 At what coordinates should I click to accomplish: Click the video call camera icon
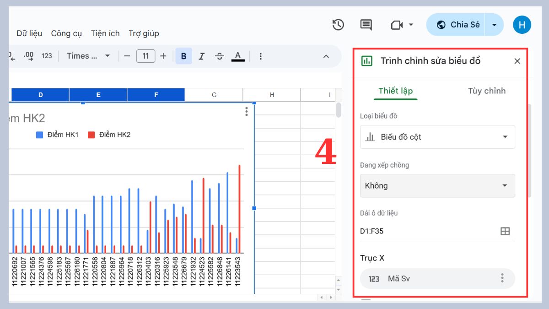(396, 25)
